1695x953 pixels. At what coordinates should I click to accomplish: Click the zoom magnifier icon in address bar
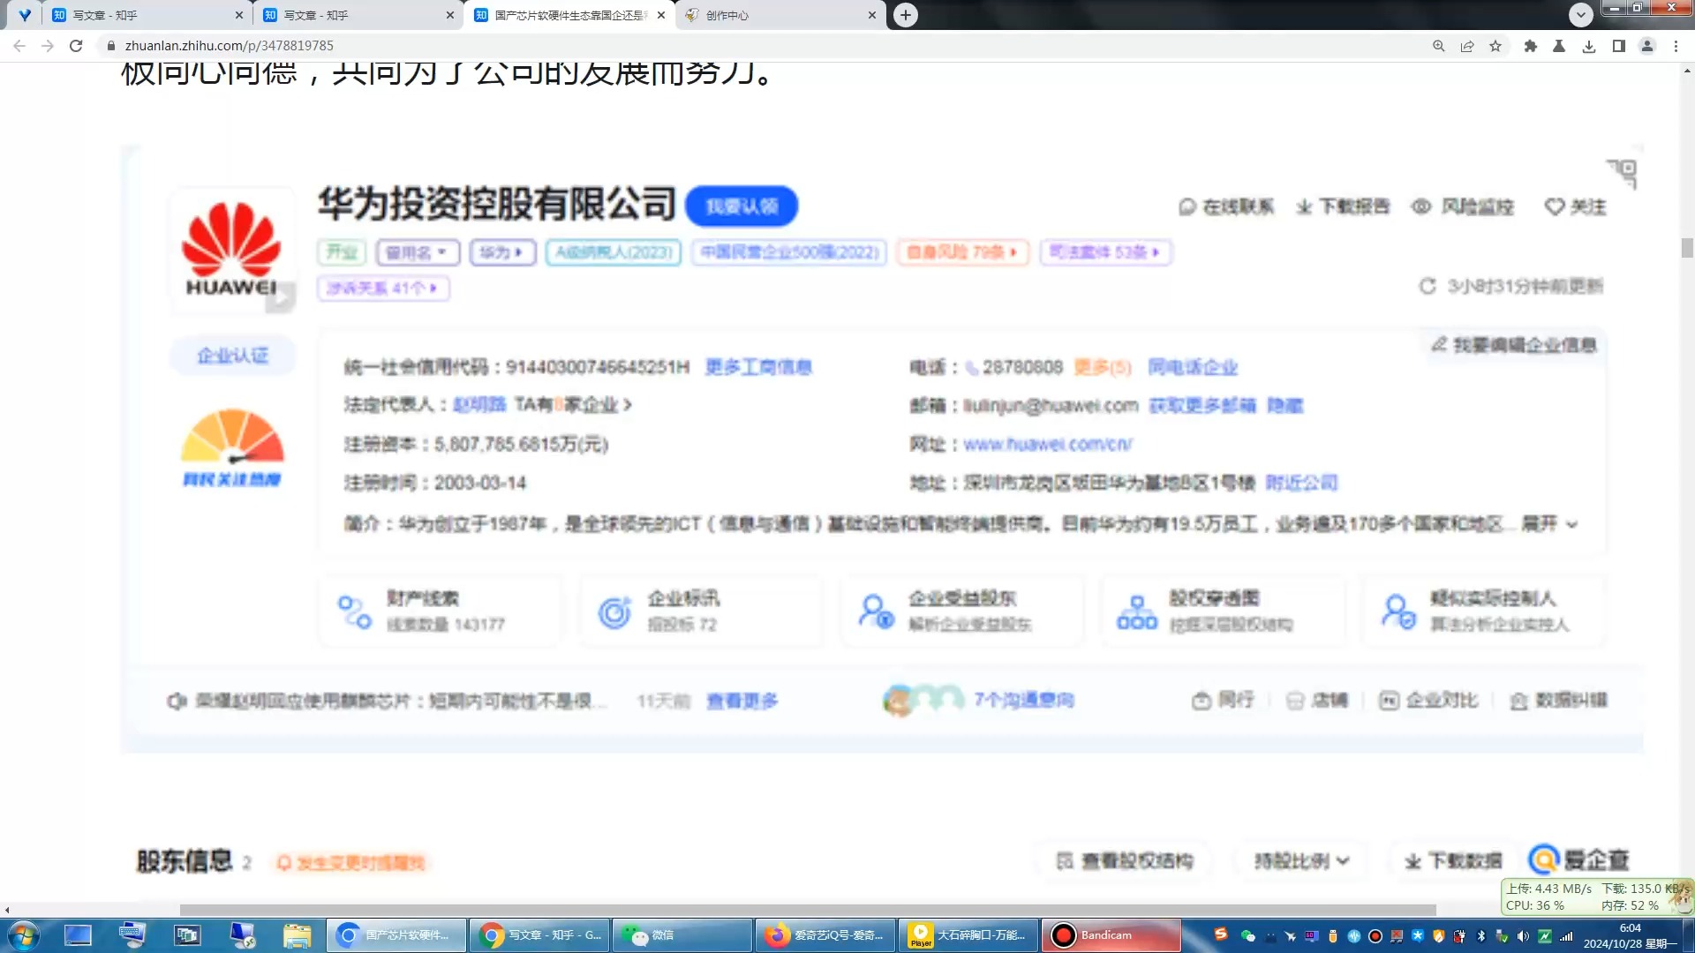click(1439, 46)
